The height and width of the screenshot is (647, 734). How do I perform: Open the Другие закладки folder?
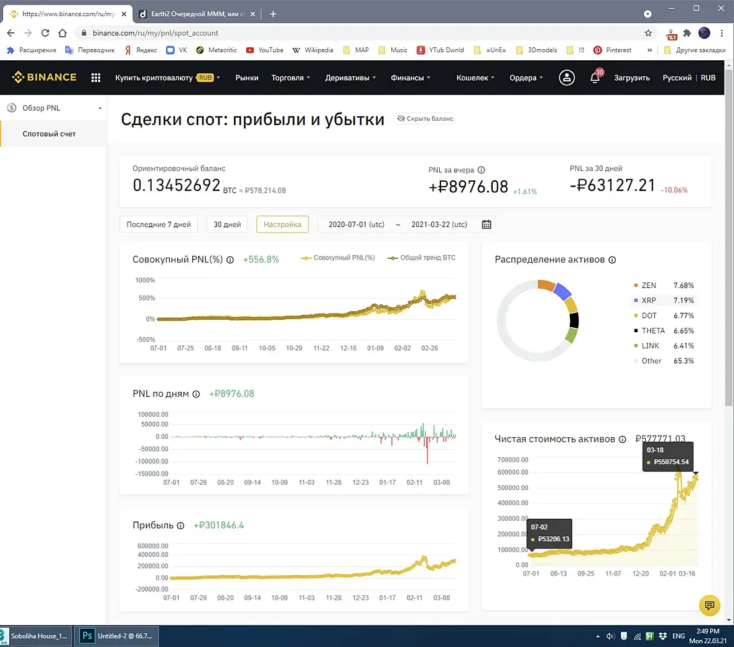pyautogui.click(x=695, y=50)
